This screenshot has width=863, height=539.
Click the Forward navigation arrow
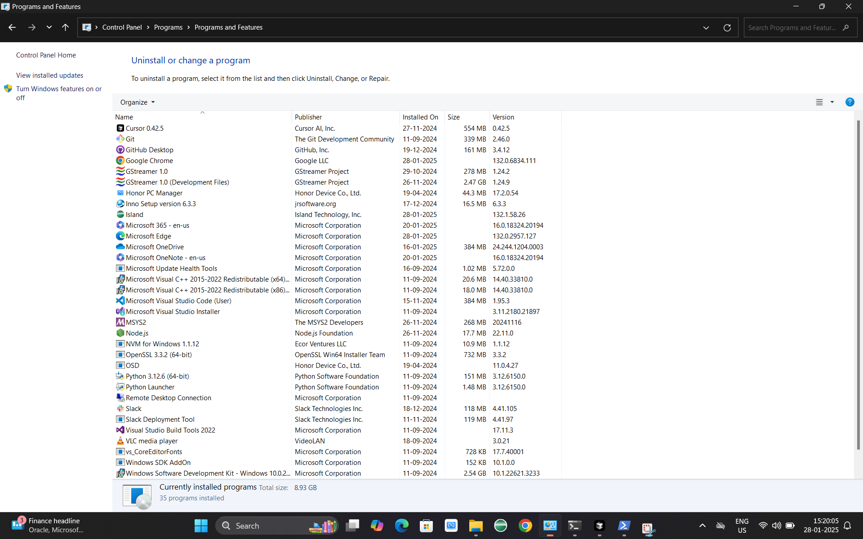[31, 27]
